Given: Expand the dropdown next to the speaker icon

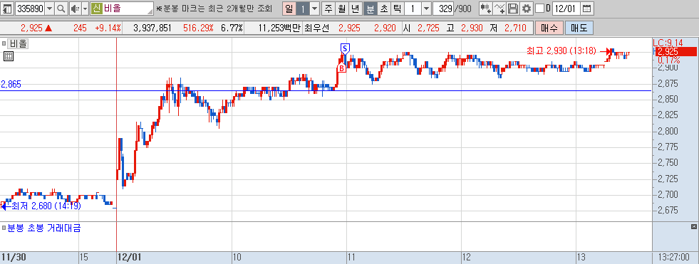Looking at the screenshot, I should click(x=85, y=8).
